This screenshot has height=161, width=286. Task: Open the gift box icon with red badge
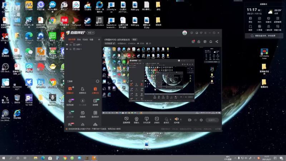(x=193, y=42)
